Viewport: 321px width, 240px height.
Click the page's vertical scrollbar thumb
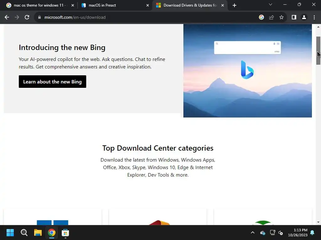click(318, 51)
